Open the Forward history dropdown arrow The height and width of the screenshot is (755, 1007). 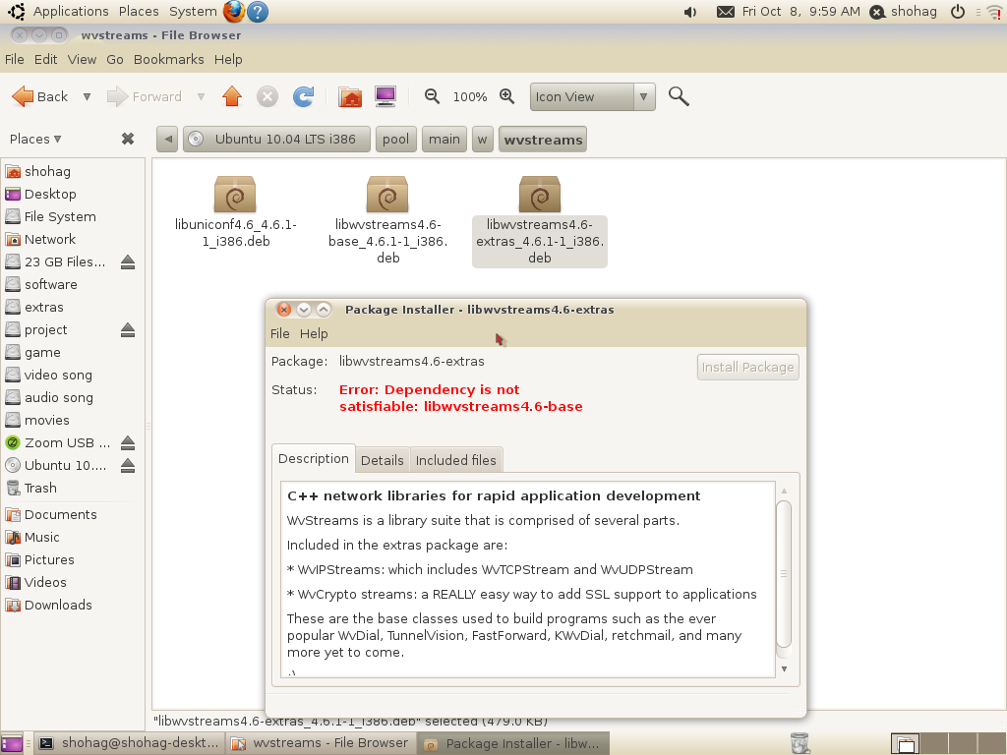click(201, 97)
